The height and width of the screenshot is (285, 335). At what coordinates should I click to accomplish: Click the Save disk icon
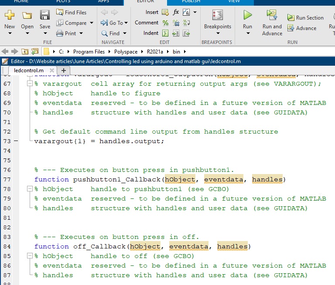[x=44, y=16]
